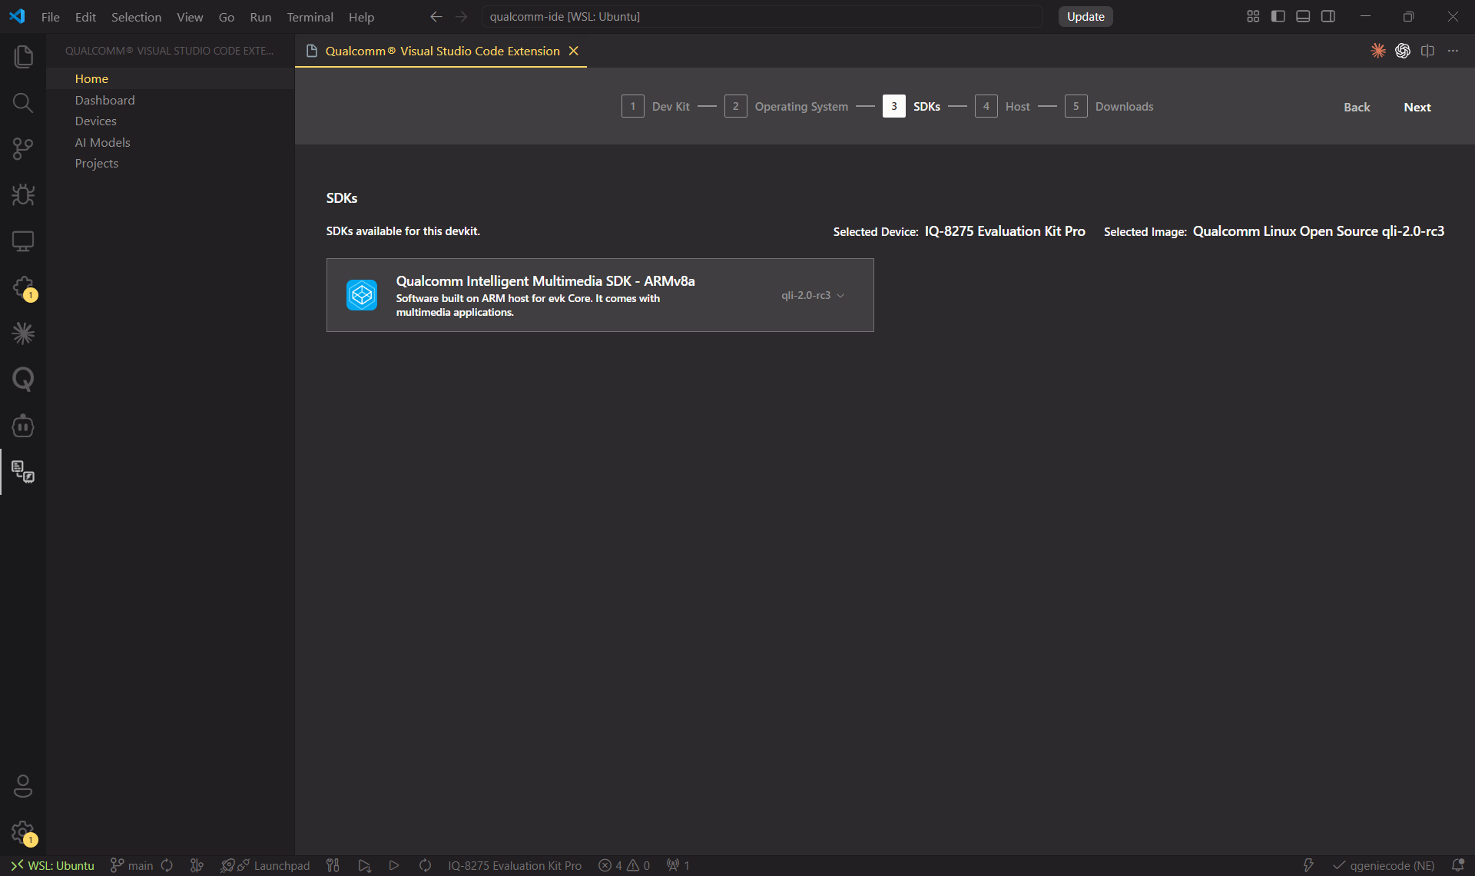This screenshot has height=876, width=1475.
Task: Open the Manage gear icon
Action: (x=23, y=832)
